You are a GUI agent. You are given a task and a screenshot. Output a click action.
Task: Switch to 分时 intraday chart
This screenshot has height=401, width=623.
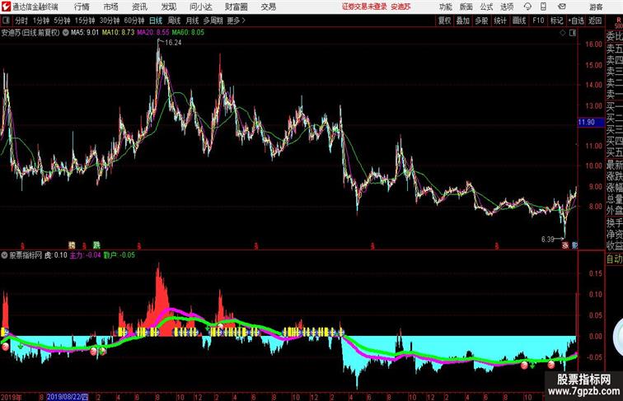click(x=21, y=21)
